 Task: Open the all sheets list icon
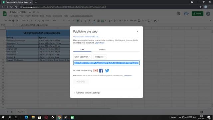[12, 112]
